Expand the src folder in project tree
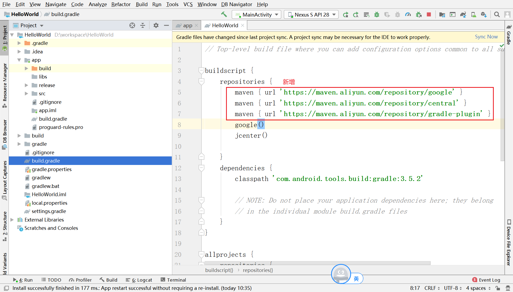The height and width of the screenshot is (292, 513). coord(26,93)
